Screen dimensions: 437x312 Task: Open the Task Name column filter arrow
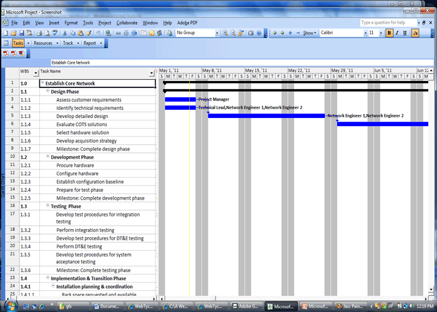[x=151, y=73]
